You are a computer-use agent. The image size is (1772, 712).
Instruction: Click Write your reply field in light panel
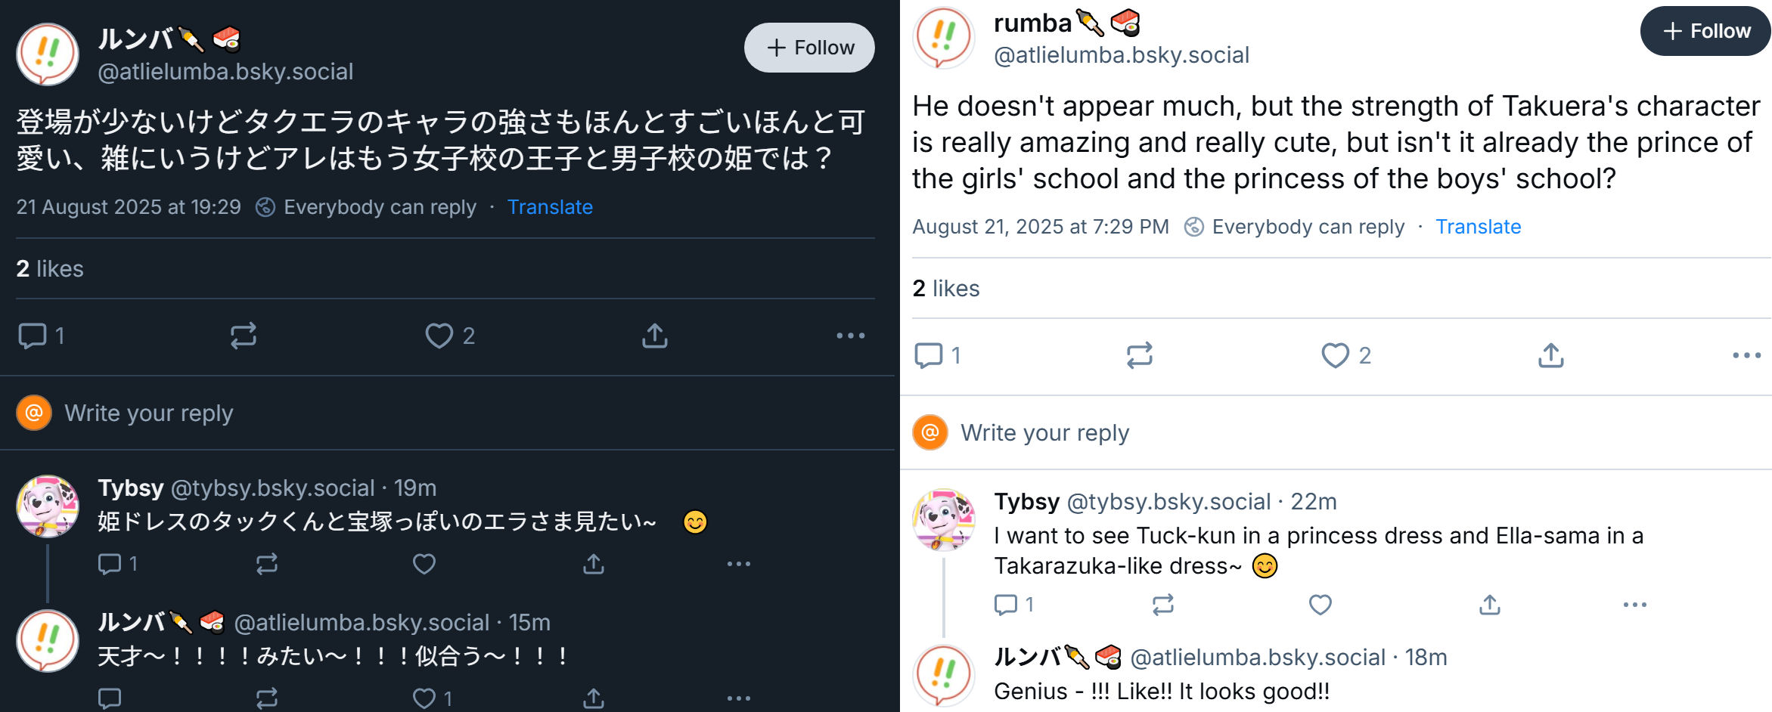click(1336, 433)
